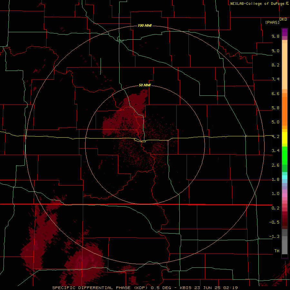290x290 pixels.
Task: Click the 1.0 legend tick label
Action: 275,194
